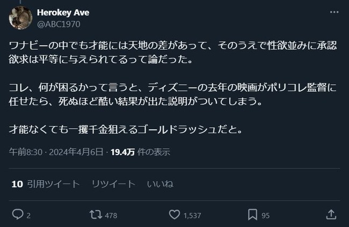This screenshot has height=227, width=349.
Task: Open the 10 引用ツイート list
Action: 46,184
